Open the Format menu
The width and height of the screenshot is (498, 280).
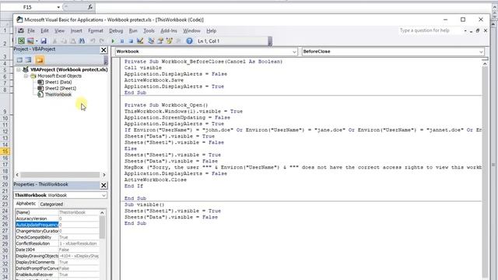[96, 31]
